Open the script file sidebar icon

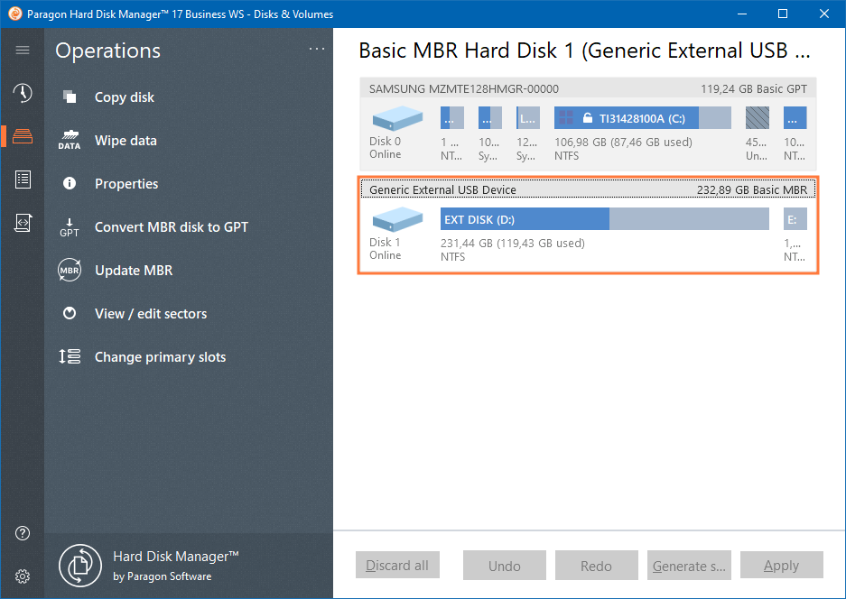point(23,222)
